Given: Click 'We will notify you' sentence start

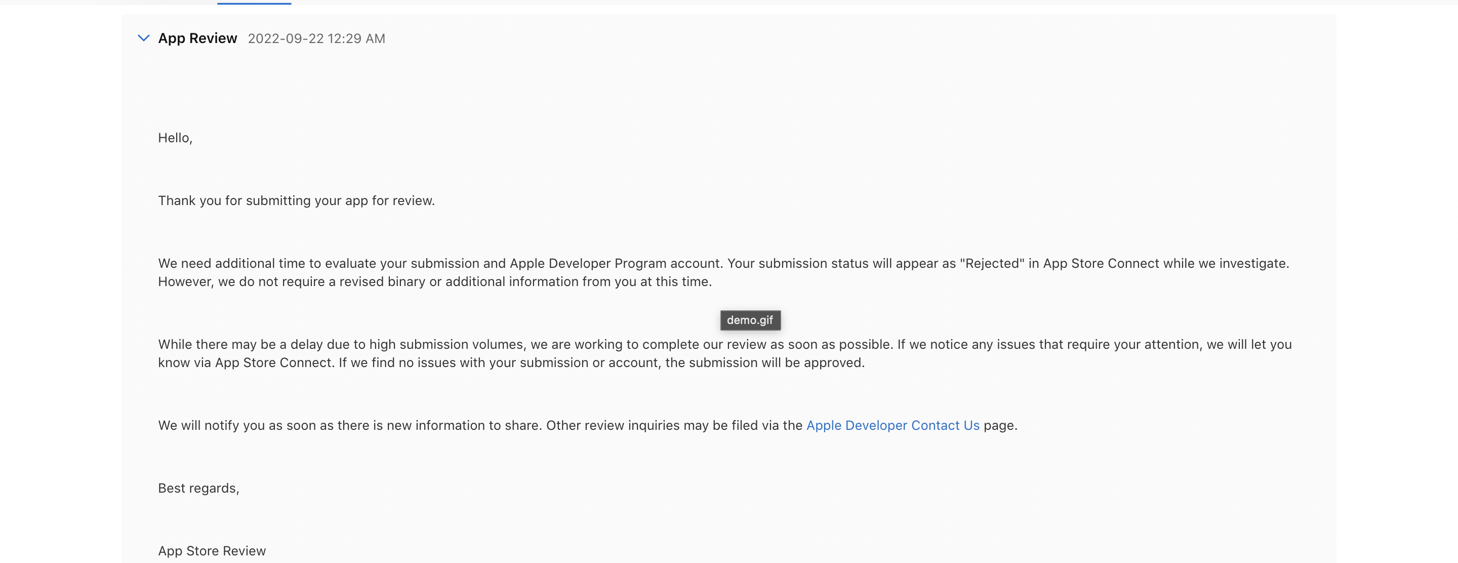Looking at the screenshot, I should 211,425.
